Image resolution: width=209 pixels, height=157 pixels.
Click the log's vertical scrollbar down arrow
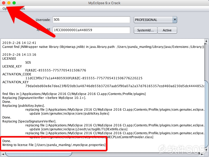click(x=206, y=150)
